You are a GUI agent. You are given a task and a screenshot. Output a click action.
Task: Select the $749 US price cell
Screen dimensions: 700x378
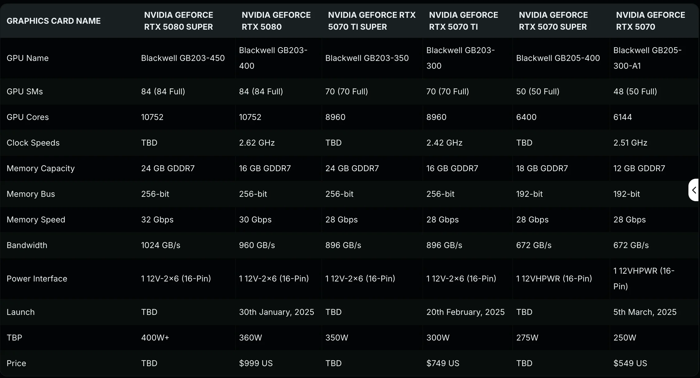[x=443, y=363]
